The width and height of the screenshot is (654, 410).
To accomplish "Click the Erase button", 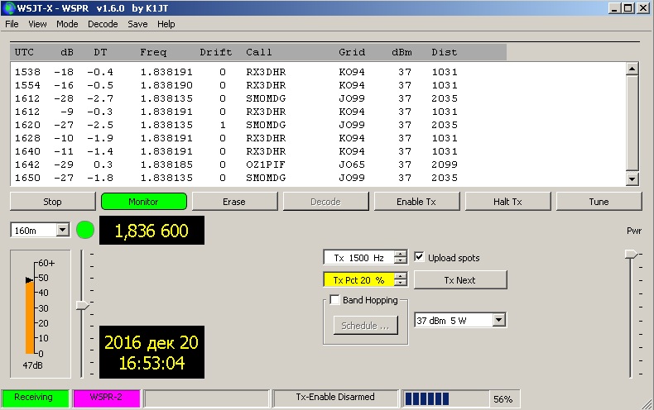I will click(x=234, y=202).
